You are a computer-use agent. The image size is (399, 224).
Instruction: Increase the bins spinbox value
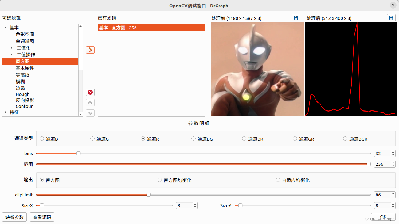click(393, 152)
